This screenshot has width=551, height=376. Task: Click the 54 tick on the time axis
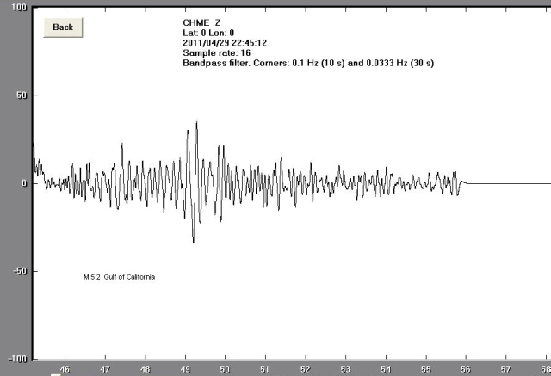pos(385,369)
